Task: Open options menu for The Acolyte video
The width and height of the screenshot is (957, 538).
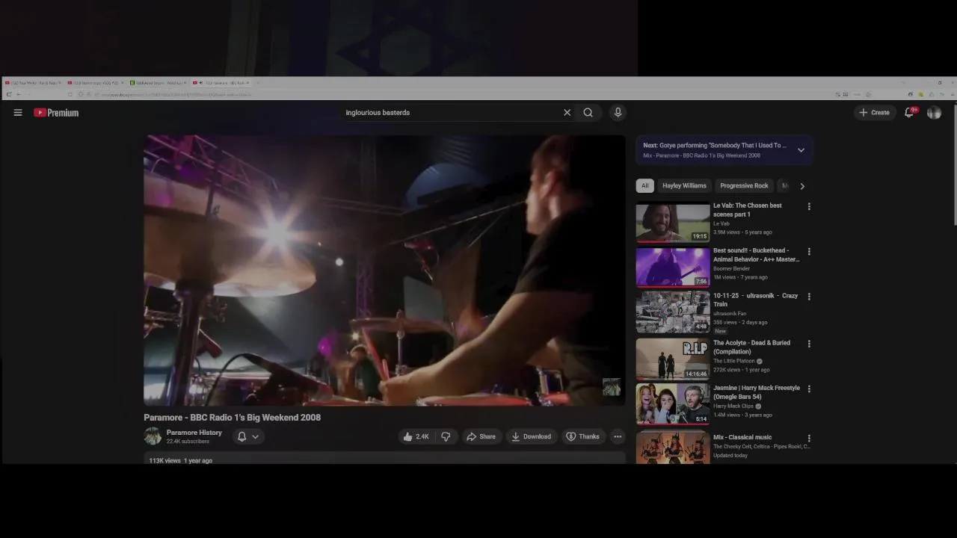Action: pos(808,344)
